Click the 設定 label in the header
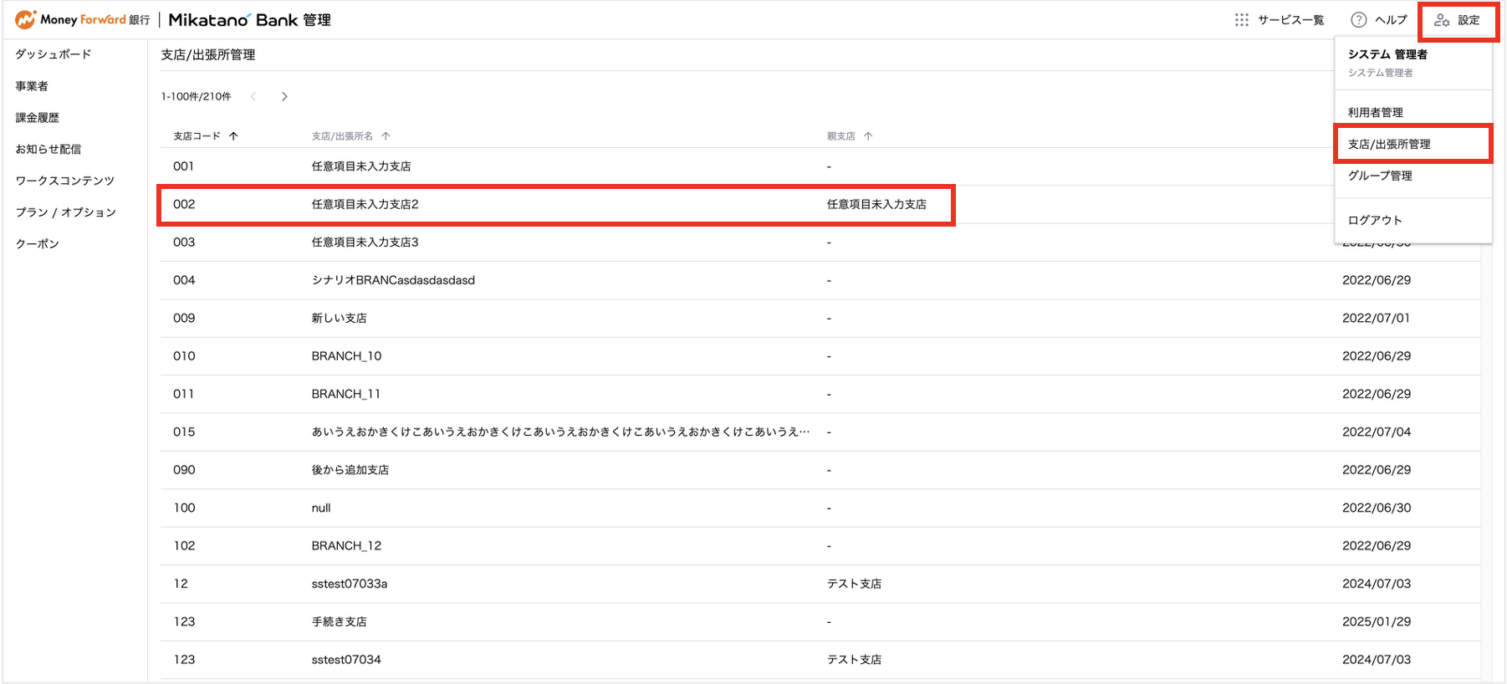The width and height of the screenshot is (1507, 684). [x=1469, y=20]
